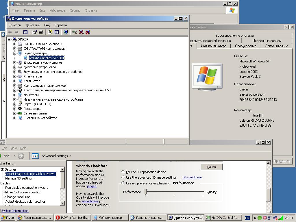The width and height of the screenshot is (296, 222).
Task: Click the Performance-Quality slider thumb
Action: (145, 192)
